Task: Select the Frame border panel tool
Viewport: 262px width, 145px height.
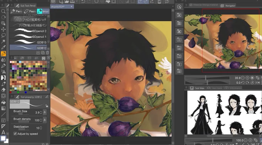Action: pos(3,120)
